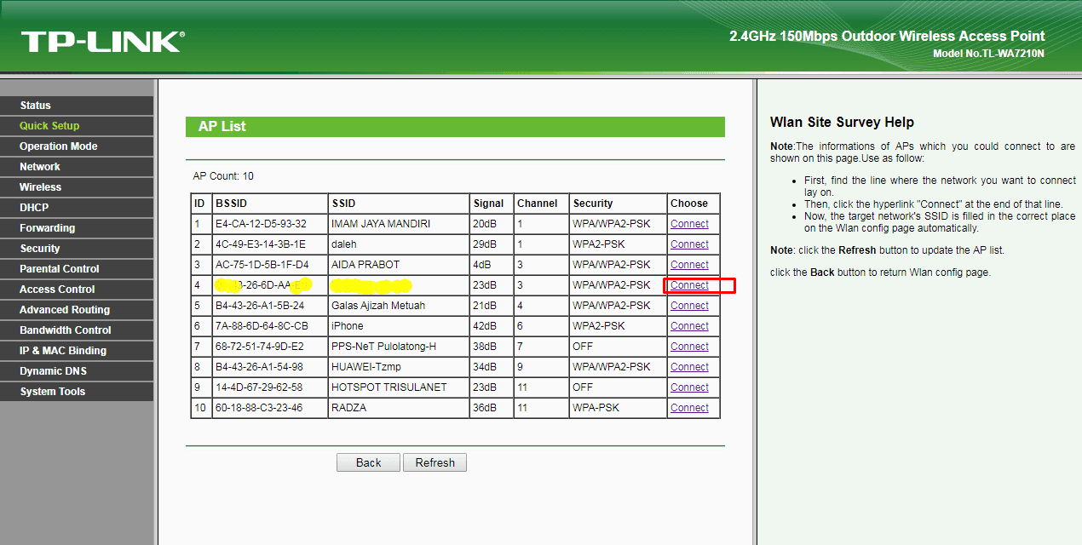Click the daleh SSID cell

pos(399,244)
